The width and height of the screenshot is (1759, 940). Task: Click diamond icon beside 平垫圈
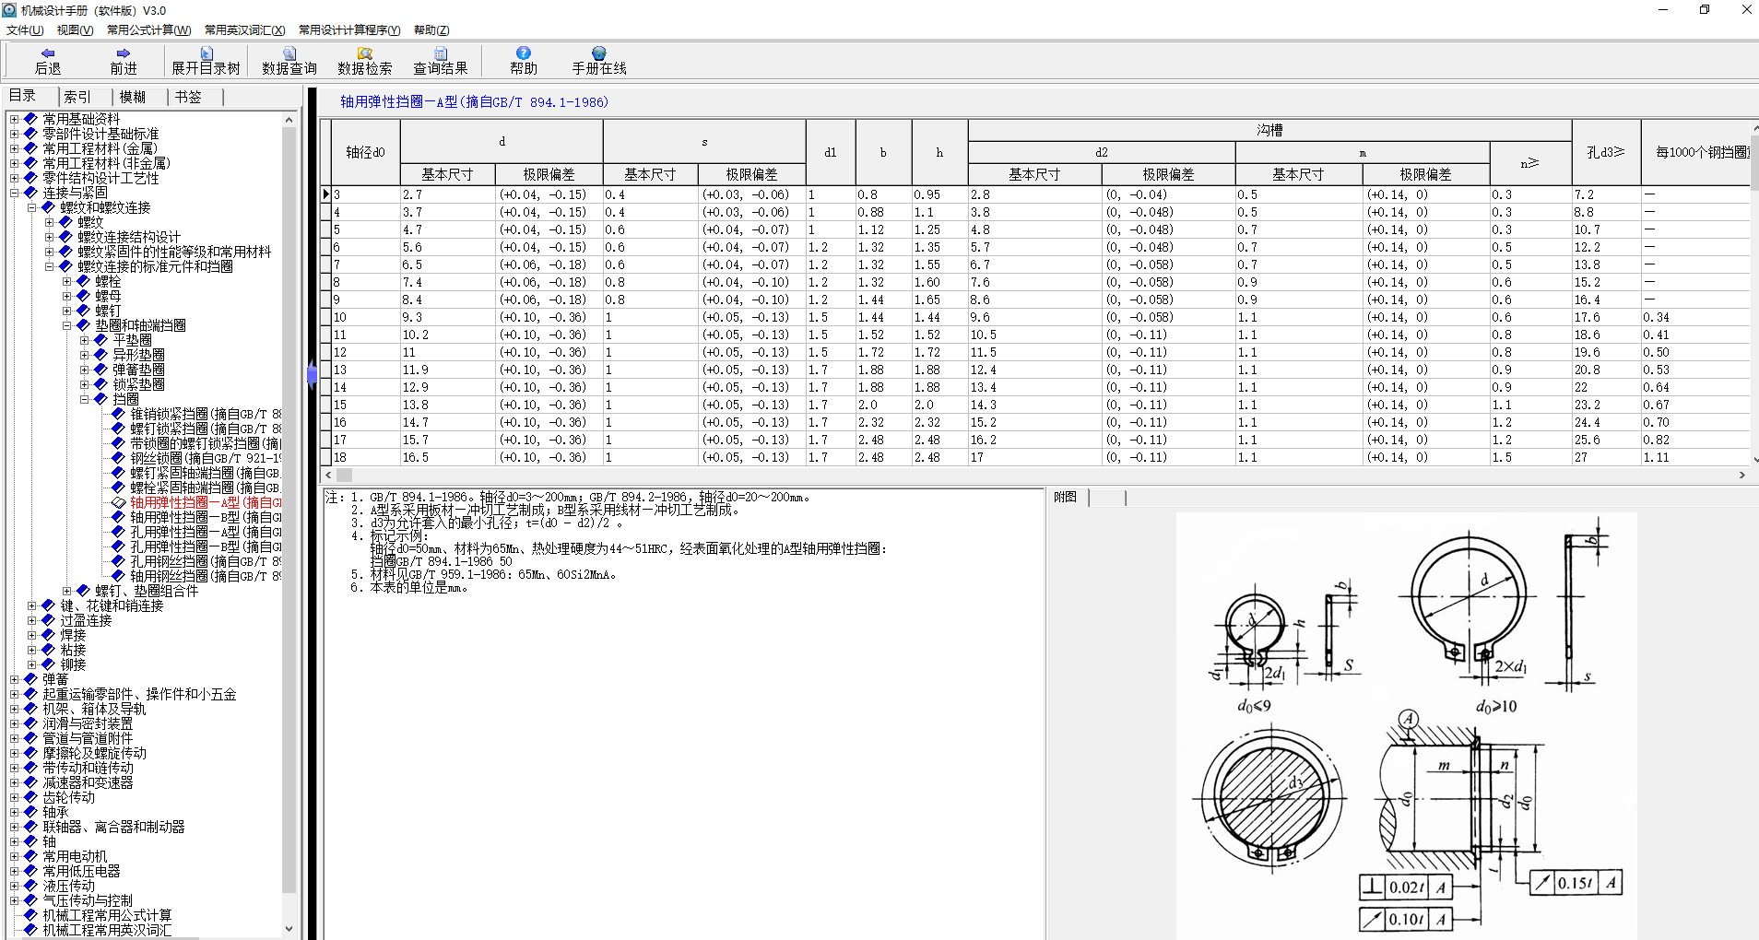click(100, 340)
